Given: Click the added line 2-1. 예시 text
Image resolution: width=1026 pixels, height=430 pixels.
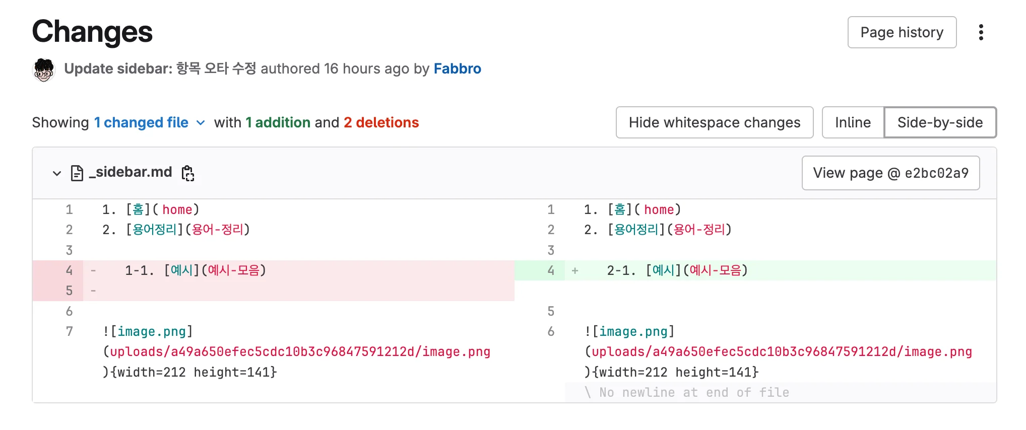Looking at the screenshot, I should pos(677,270).
